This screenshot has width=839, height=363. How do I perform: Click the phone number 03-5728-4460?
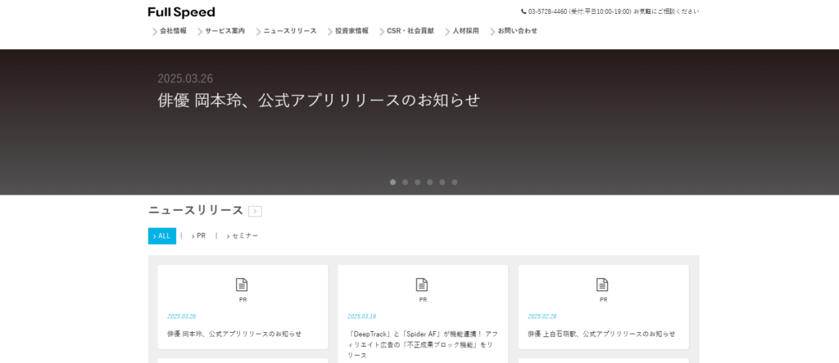(547, 11)
